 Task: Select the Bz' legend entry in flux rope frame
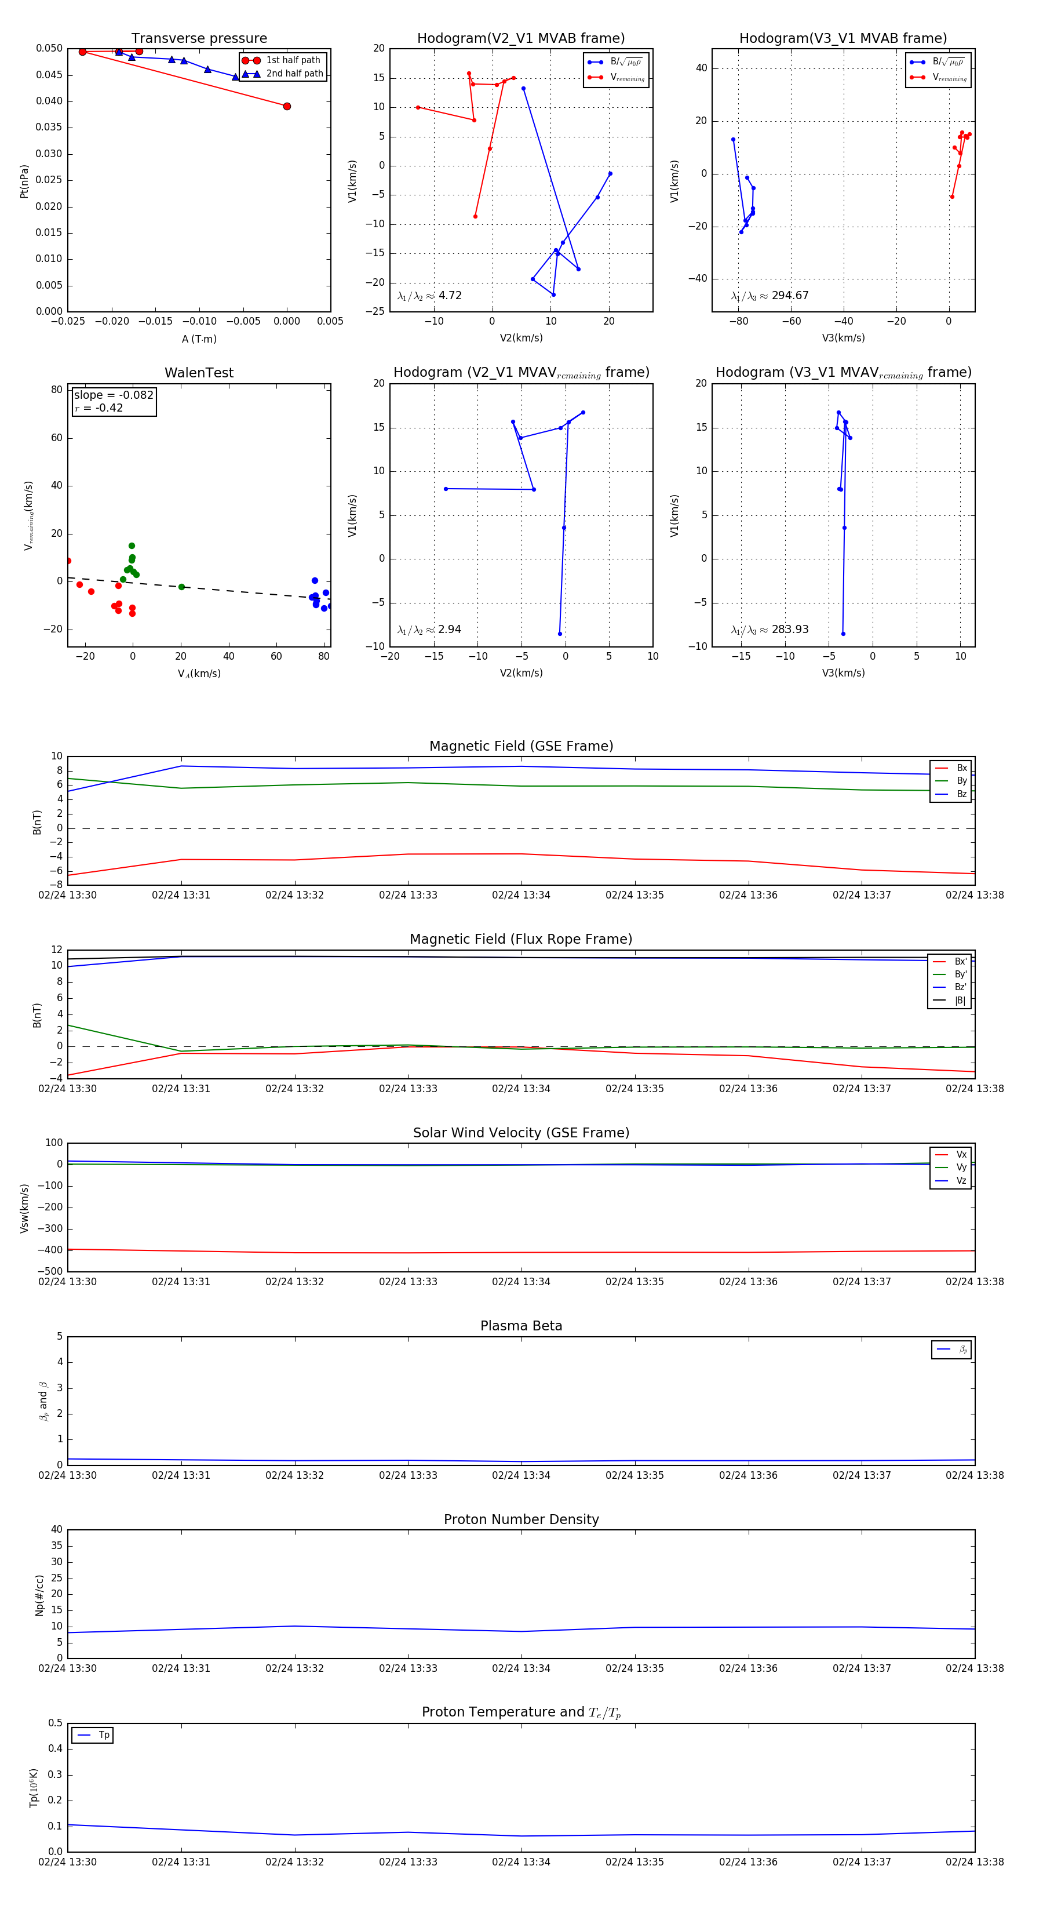950,987
